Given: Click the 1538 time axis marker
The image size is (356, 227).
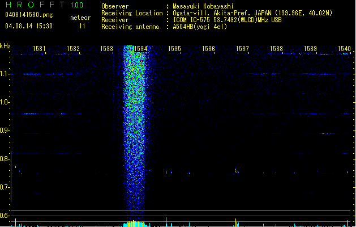Looking at the screenshot, I should point(276,49).
